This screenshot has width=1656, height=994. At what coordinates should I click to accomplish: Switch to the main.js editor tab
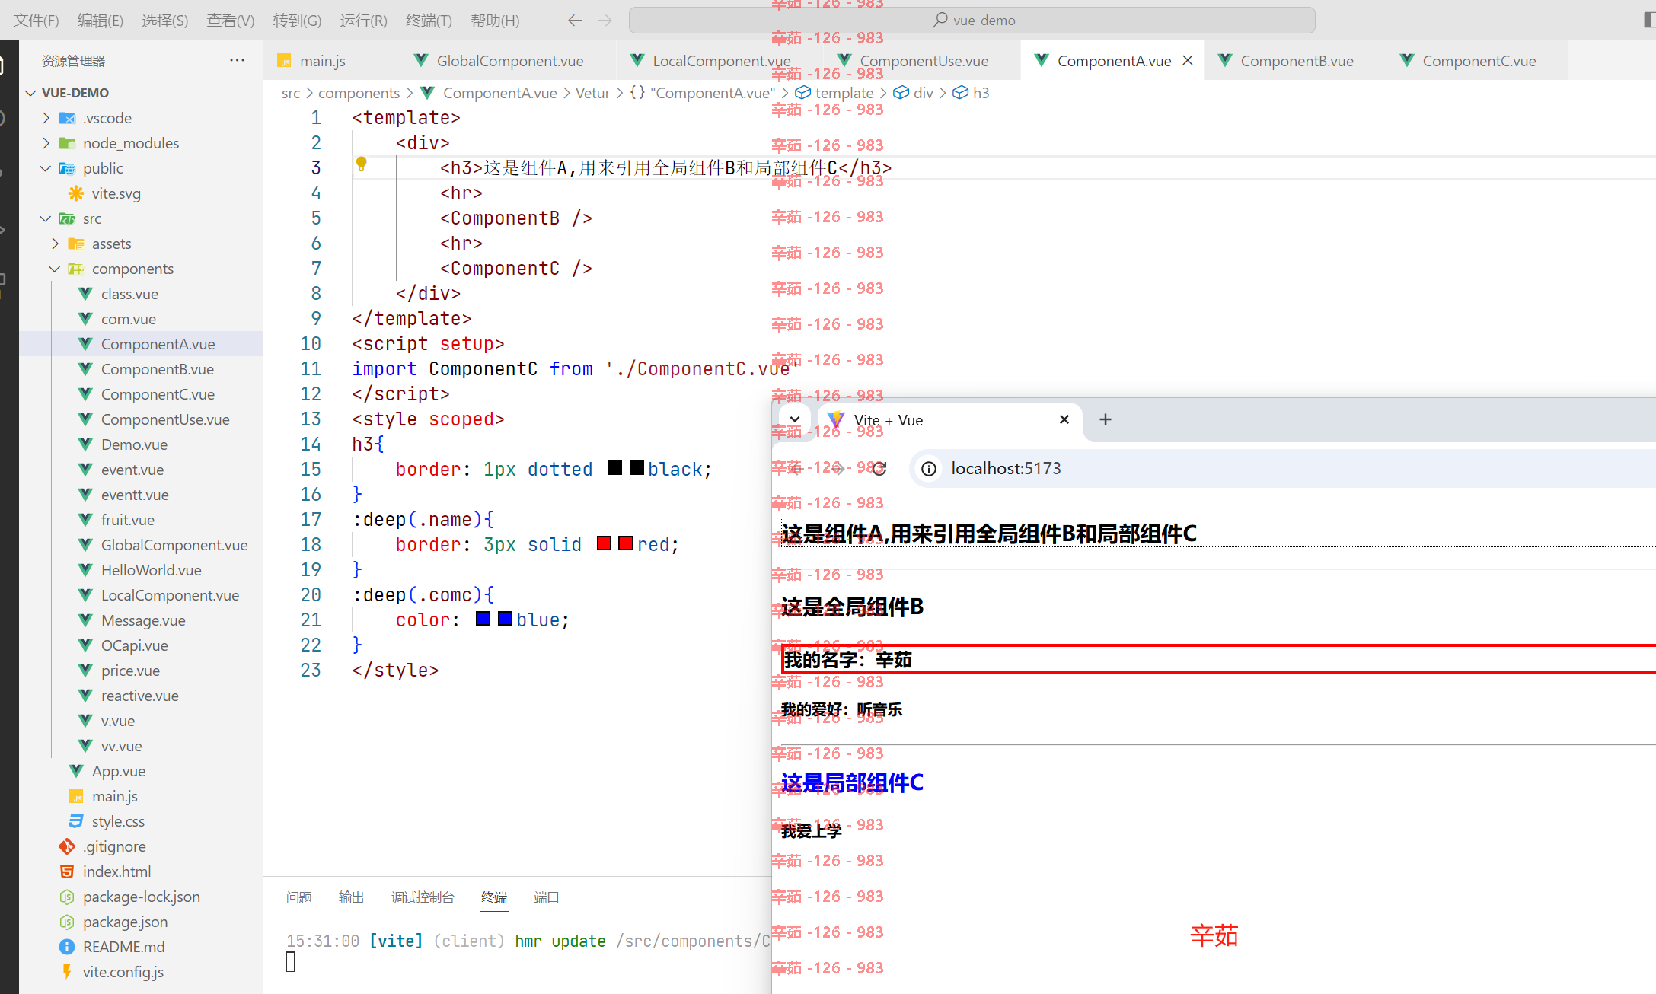coord(323,61)
